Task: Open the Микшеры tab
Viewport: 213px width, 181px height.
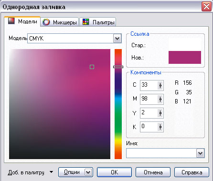Action: pyautogui.click(x=60, y=22)
